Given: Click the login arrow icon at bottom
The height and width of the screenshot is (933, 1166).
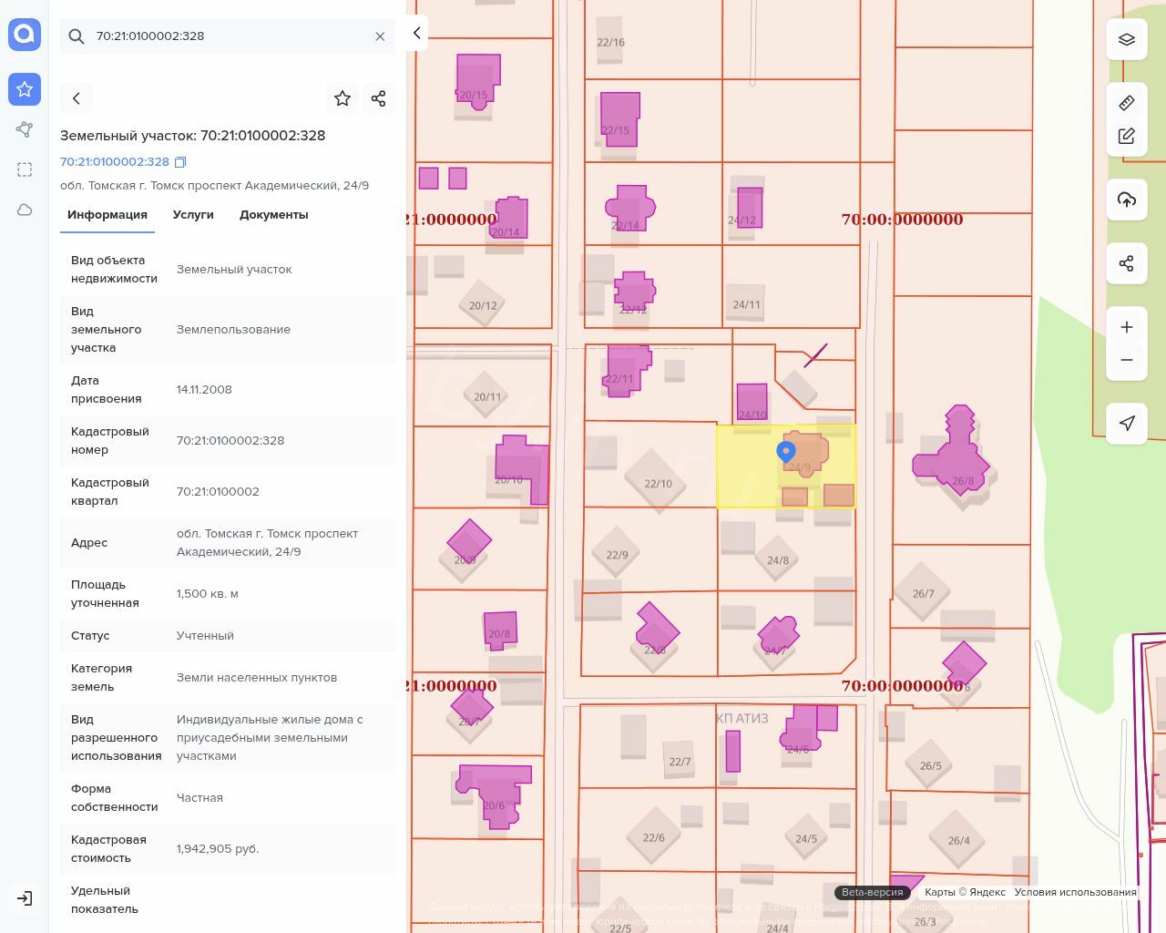Looking at the screenshot, I should (x=25, y=898).
